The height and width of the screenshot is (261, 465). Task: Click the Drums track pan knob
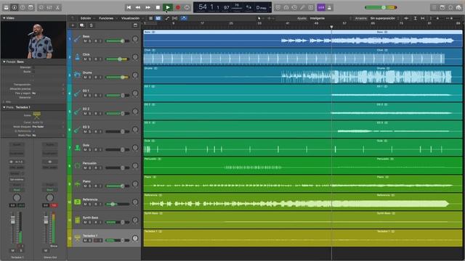(x=135, y=75)
